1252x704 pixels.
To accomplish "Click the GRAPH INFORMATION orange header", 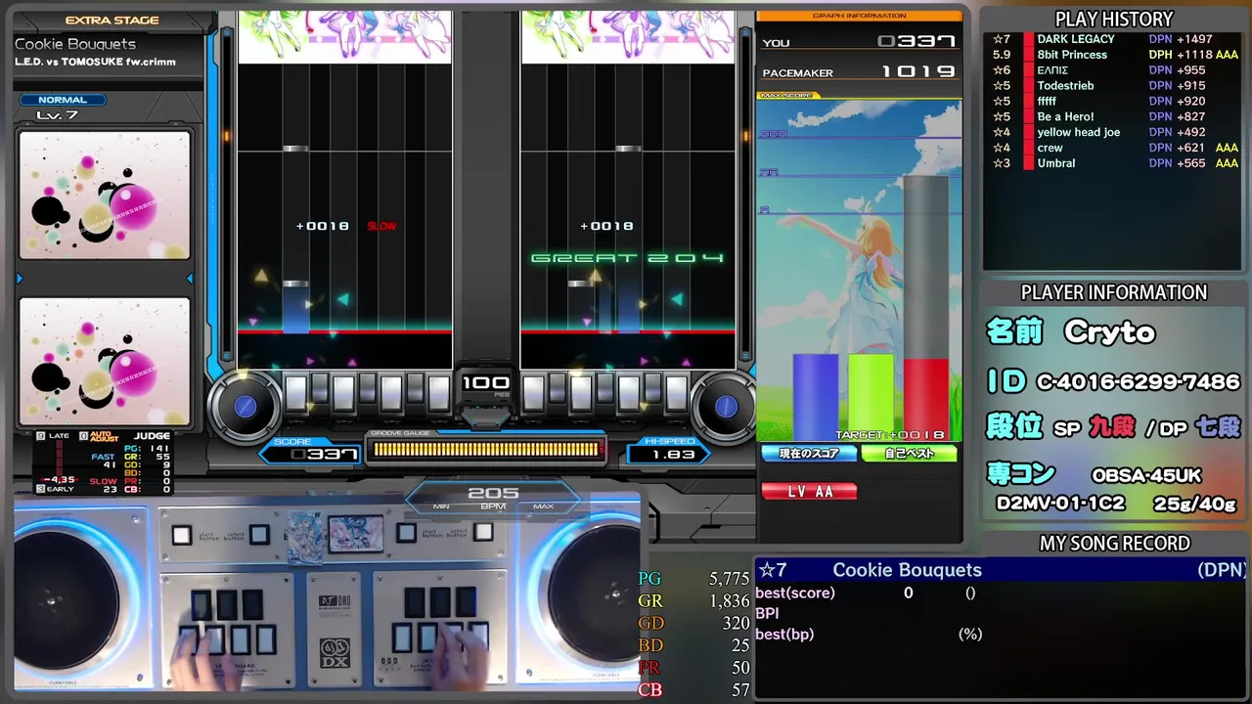I will [860, 15].
